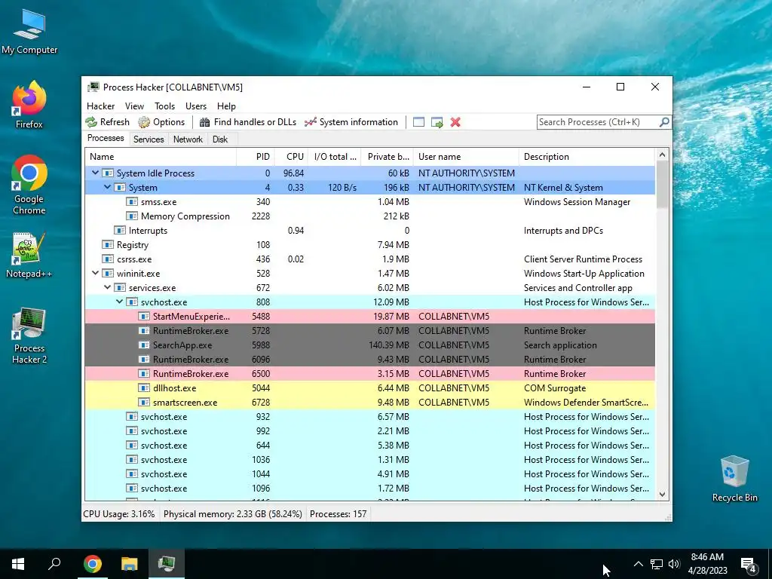Sort by the CPU column header

(x=291, y=157)
